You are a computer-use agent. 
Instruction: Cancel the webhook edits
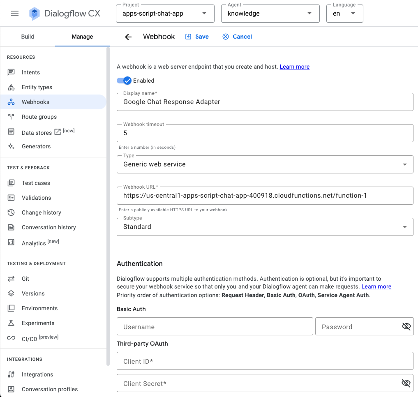(237, 37)
